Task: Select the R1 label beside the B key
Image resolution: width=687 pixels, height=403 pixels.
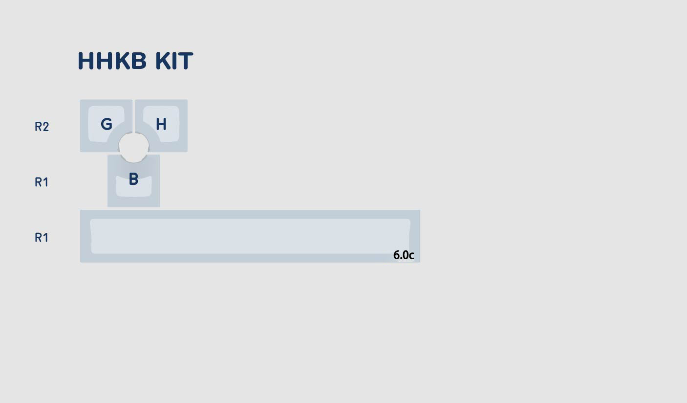Action: [42, 182]
